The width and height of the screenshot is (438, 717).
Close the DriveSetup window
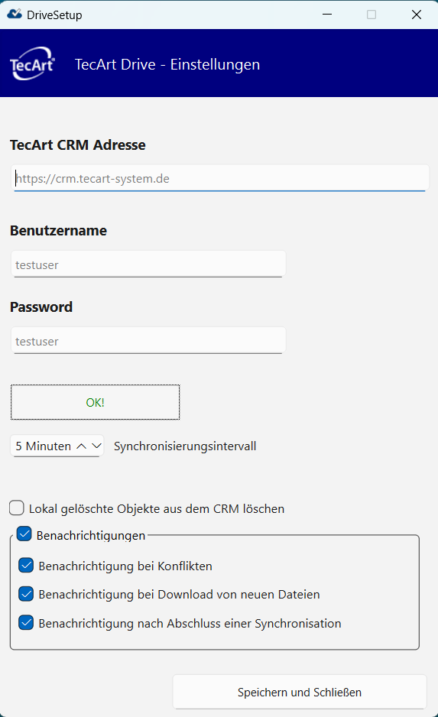coord(417,15)
